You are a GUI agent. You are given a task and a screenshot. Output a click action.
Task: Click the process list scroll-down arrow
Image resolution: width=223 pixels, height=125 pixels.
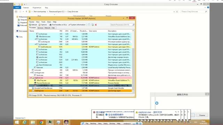click(x=133, y=92)
